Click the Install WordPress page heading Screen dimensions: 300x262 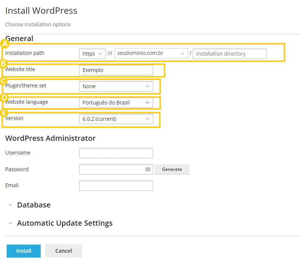point(41,10)
